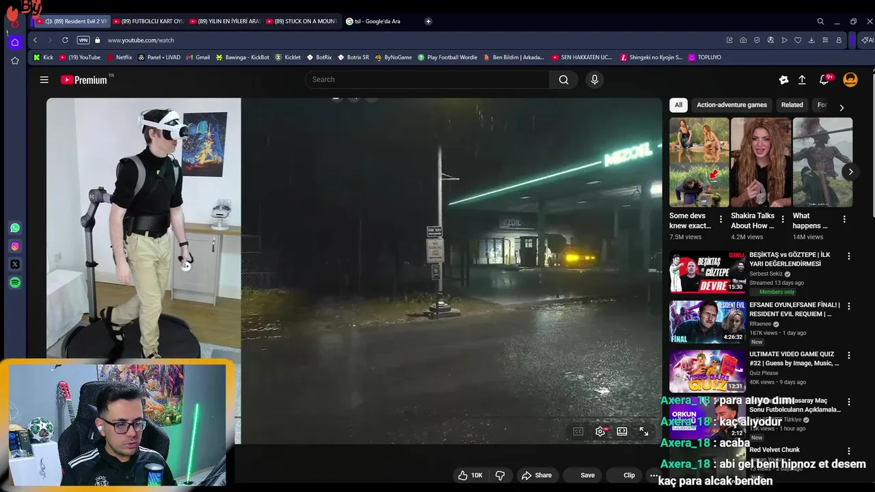Advance the shorts shelf with arrow
The width and height of the screenshot is (875, 492).
point(850,172)
